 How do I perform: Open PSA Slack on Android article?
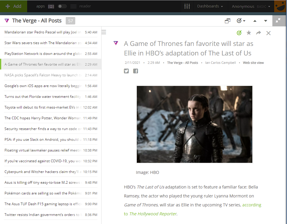click(51, 140)
